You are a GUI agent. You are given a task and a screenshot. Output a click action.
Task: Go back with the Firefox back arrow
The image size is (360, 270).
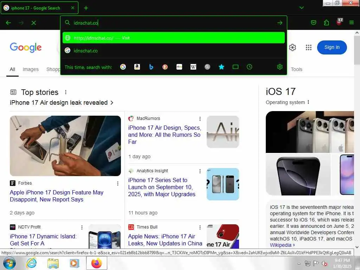point(8,23)
